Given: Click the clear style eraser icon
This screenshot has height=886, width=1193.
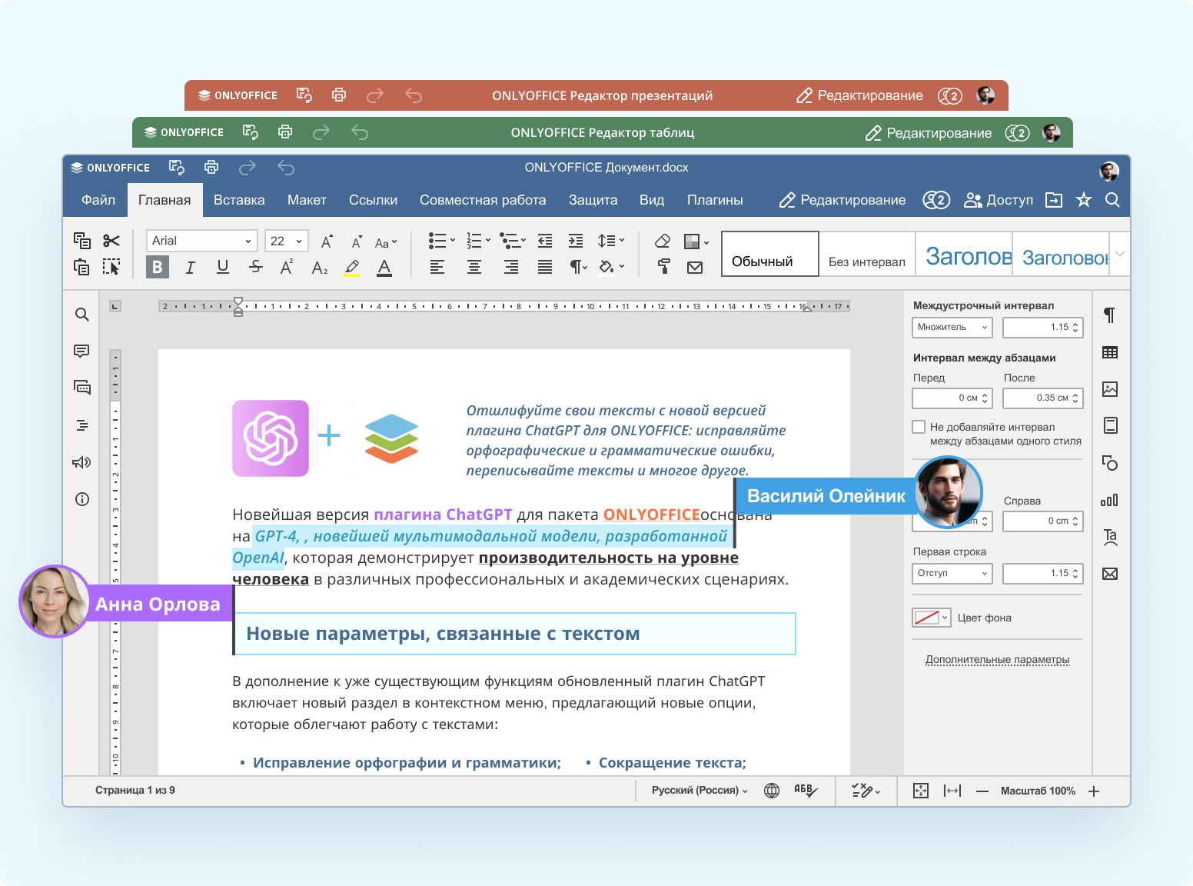Looking at the screenshot, I should click(x=663, y=241).
